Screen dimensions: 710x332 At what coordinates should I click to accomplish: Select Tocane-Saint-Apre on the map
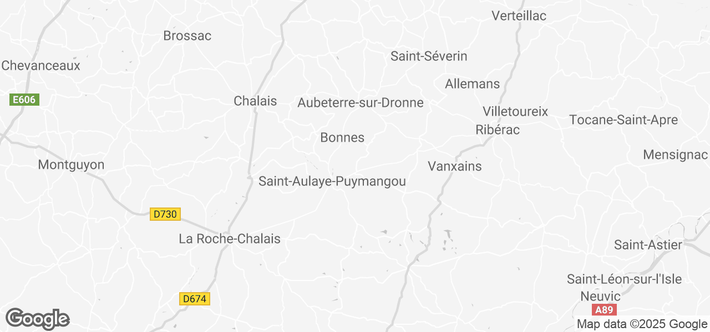pos(623,120)
